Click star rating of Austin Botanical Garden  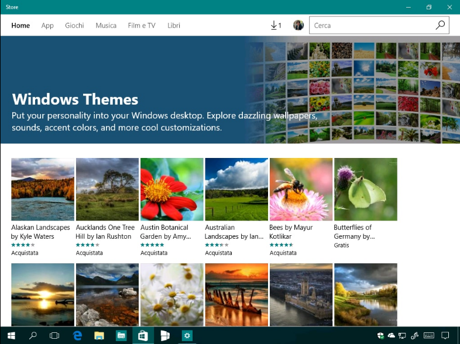click(152, 245)
